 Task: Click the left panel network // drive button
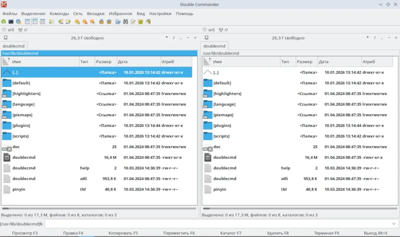pyautogui.click(x=23, y=30)
